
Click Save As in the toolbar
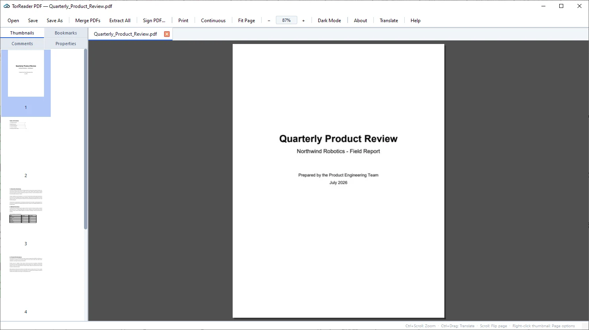[55, 21]
